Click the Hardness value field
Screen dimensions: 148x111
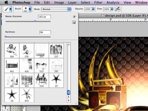pyautogui.click(x=45, y=32)
